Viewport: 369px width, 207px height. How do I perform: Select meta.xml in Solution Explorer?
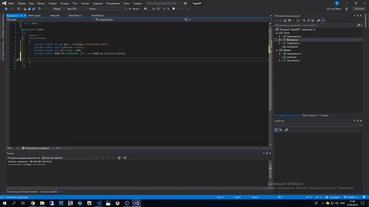point(292,57)
